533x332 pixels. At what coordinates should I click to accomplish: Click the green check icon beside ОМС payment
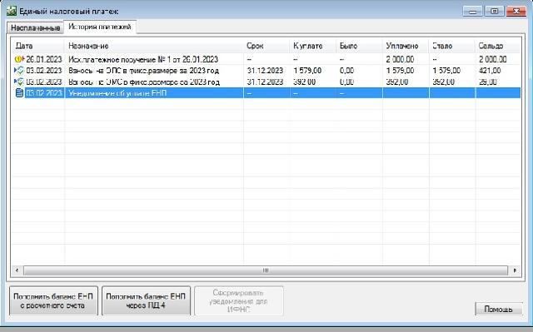[x=20, y=82]
